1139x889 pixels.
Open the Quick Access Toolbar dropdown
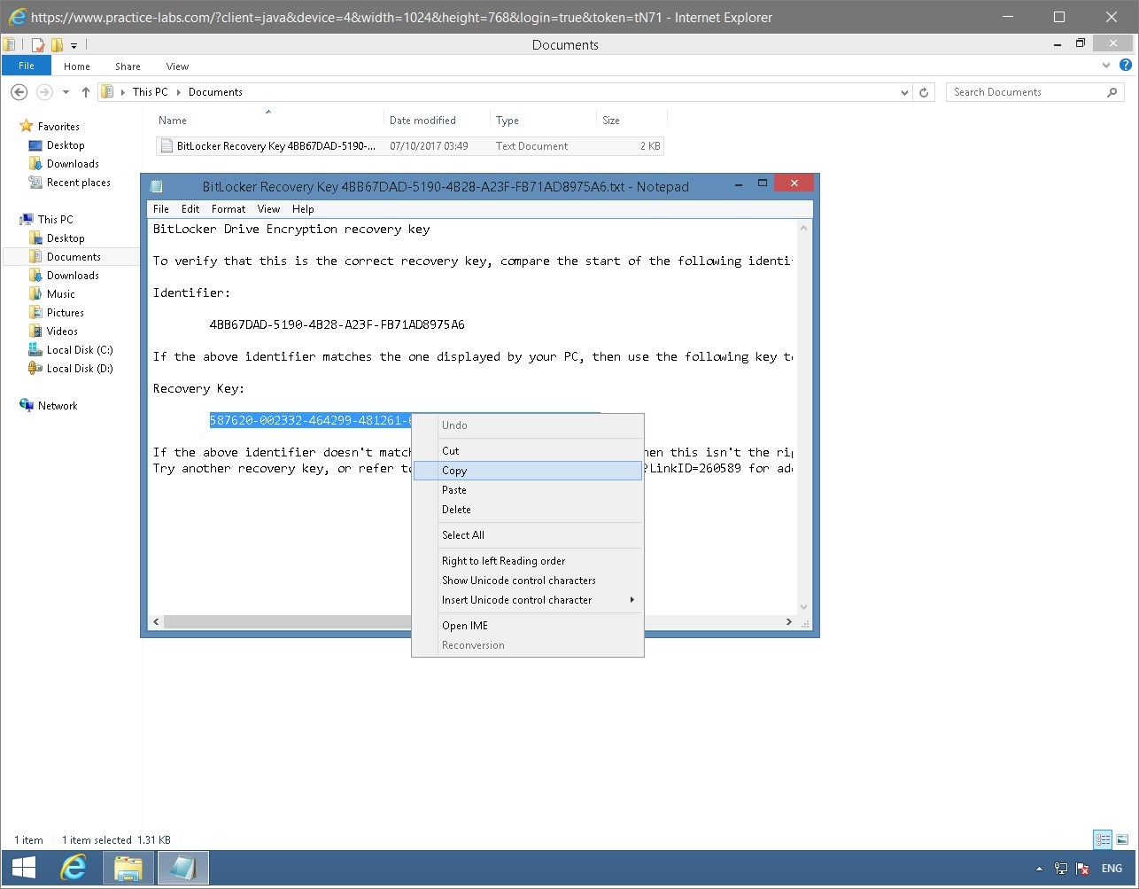click(74, 43)
